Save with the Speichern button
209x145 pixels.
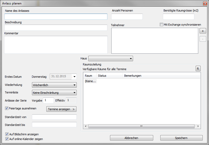[181, 138]
